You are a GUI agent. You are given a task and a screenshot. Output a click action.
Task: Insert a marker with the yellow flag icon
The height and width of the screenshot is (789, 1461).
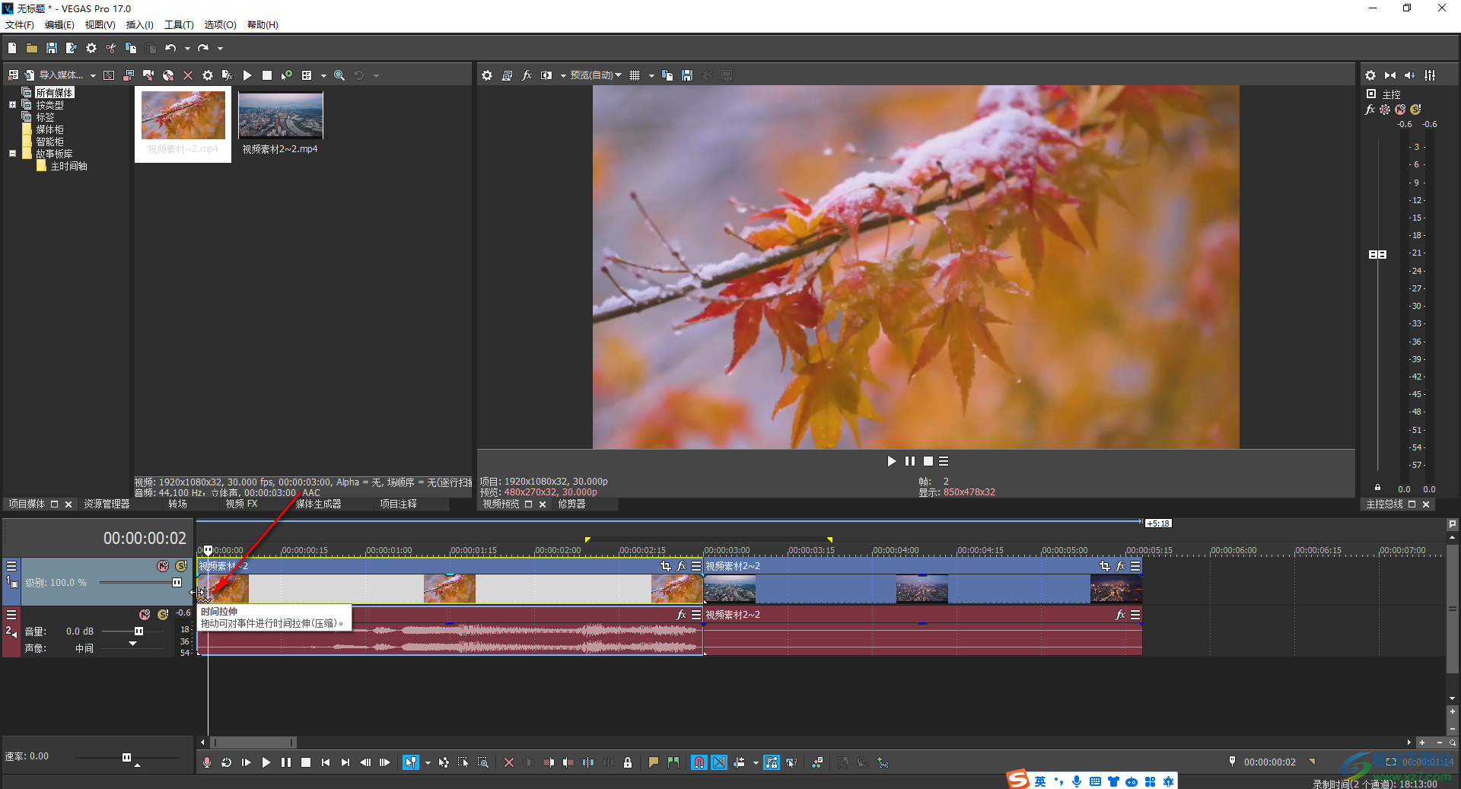click(x=653, y=762)
